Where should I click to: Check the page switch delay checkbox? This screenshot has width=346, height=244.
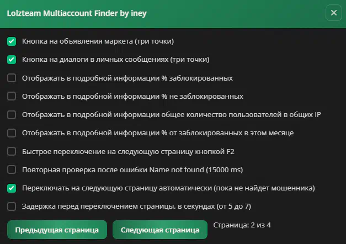tap(12, 206)
